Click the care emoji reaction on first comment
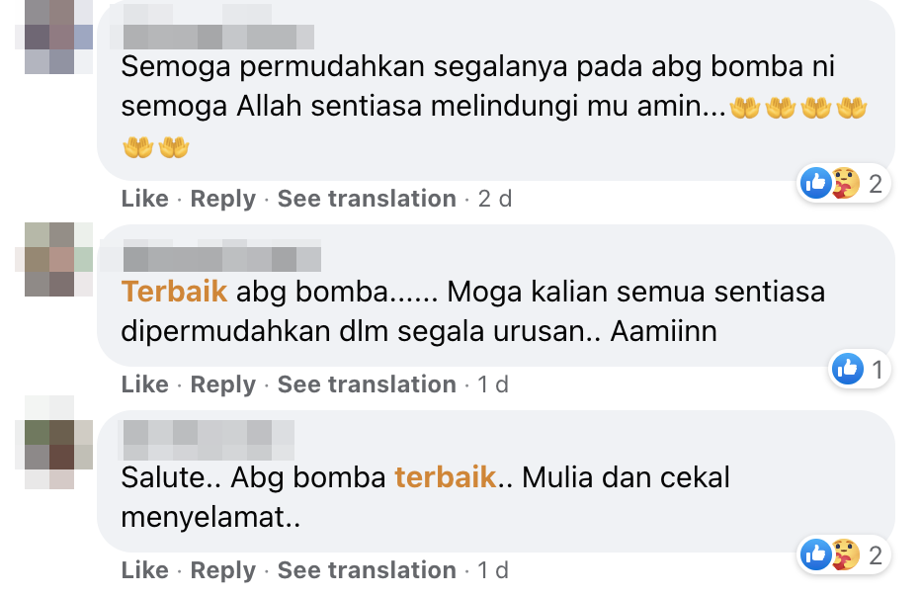 845,183
